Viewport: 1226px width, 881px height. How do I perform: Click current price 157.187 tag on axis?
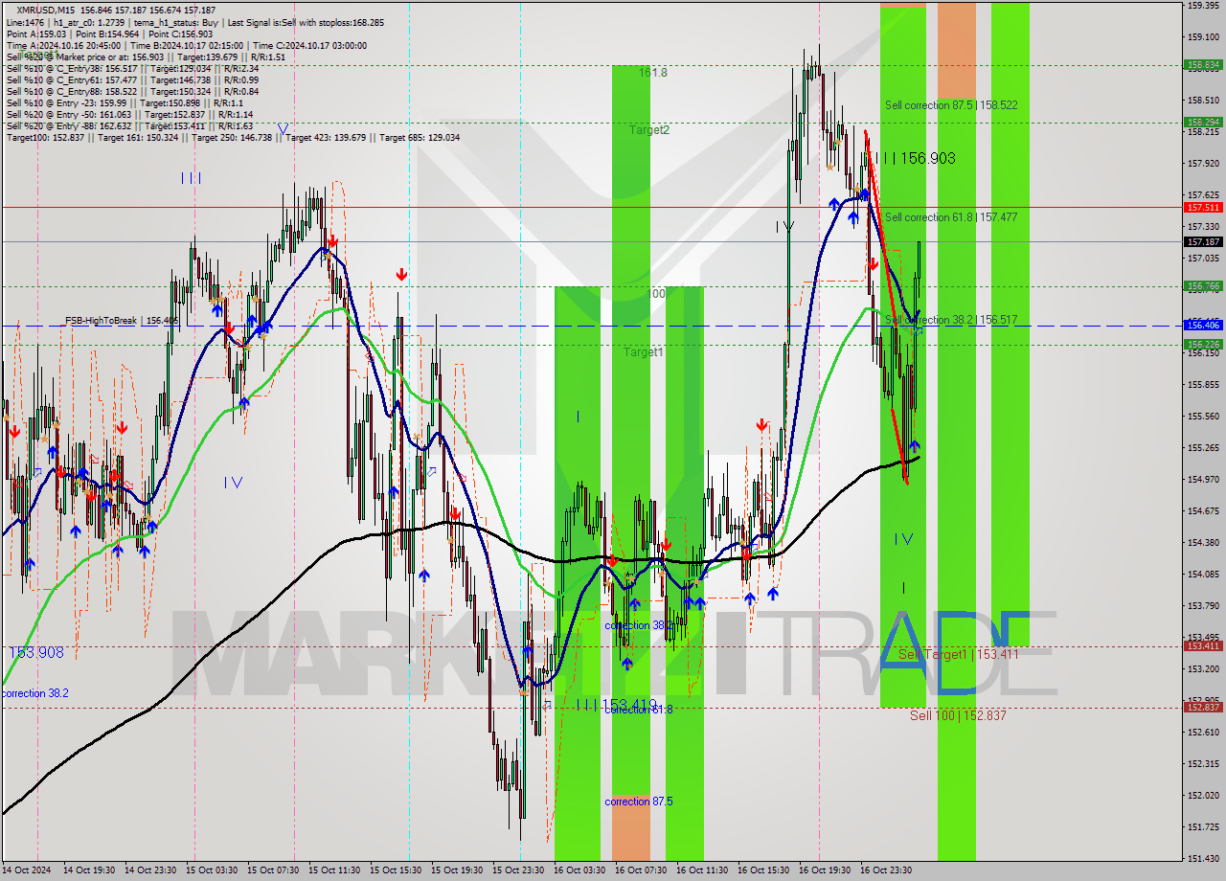pos(1203,242)
